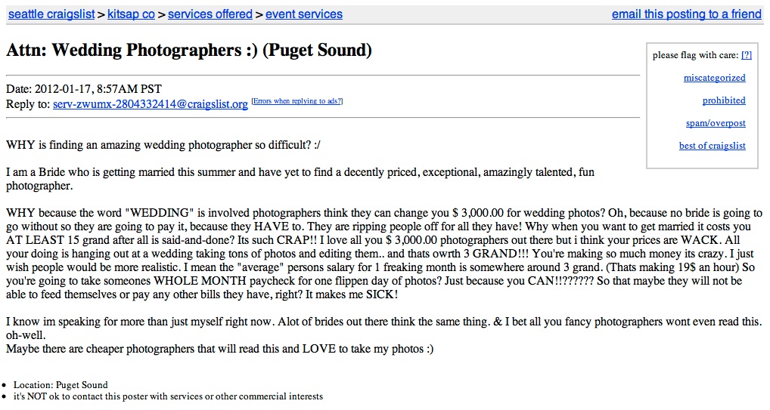Open the seattle craigslist breadcrumb link
770x410 pixels.
[51, 14]
